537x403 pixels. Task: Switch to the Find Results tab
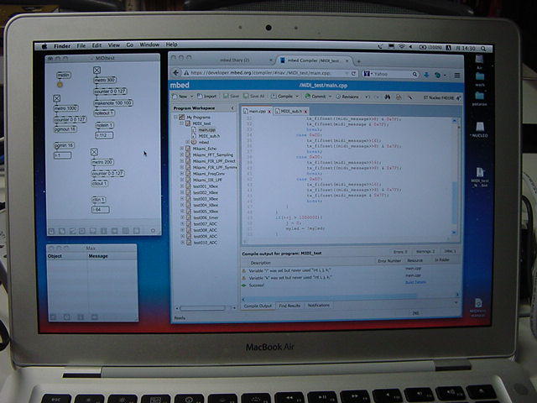289,306
